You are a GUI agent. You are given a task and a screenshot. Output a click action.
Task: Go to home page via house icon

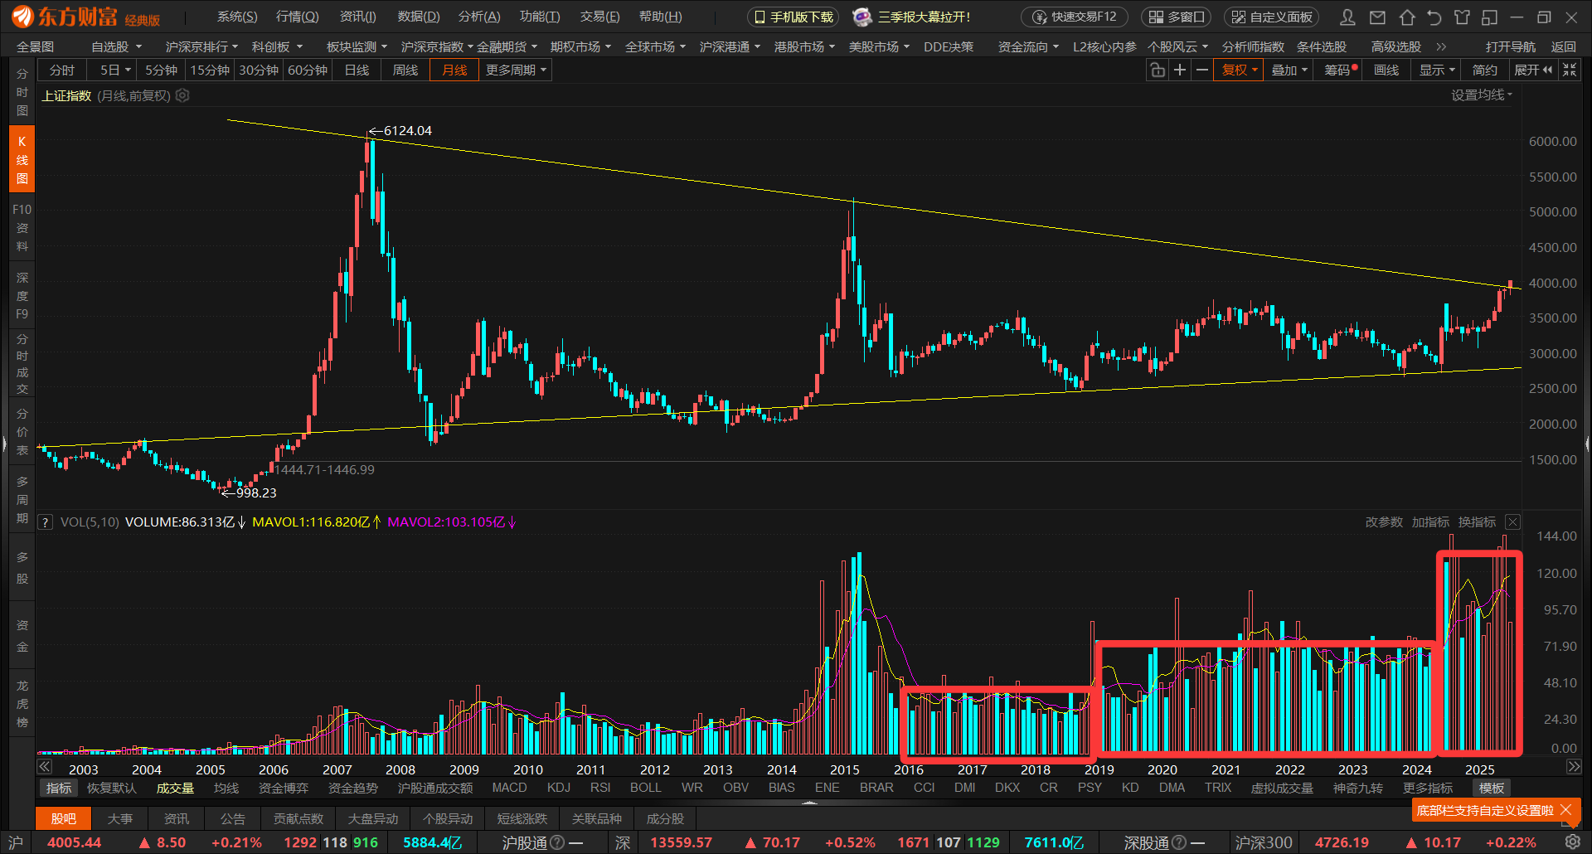(x=1407, y=17)
